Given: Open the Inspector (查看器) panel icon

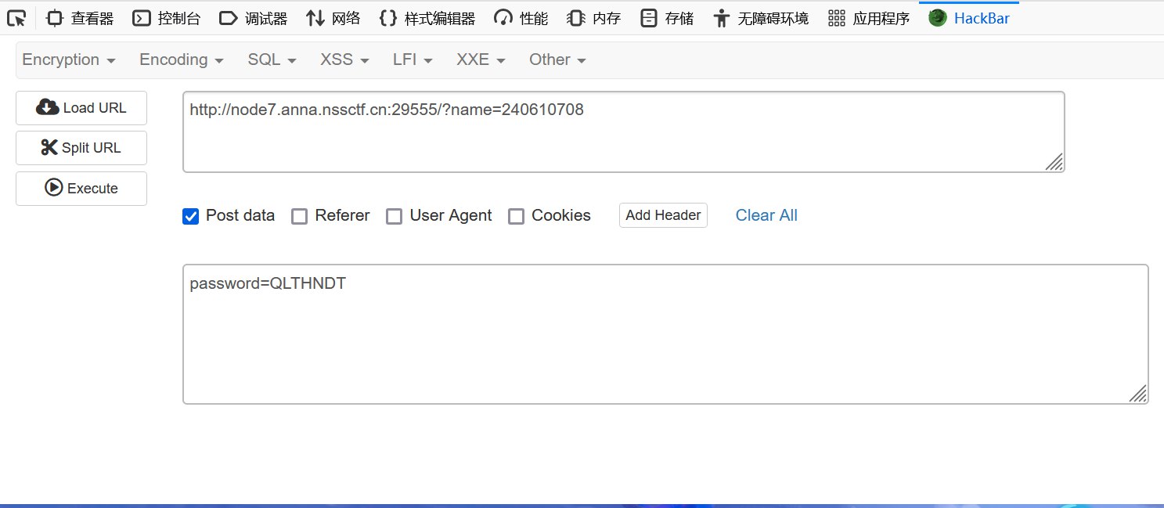Looking at the screenshot, I should point(55,18).
